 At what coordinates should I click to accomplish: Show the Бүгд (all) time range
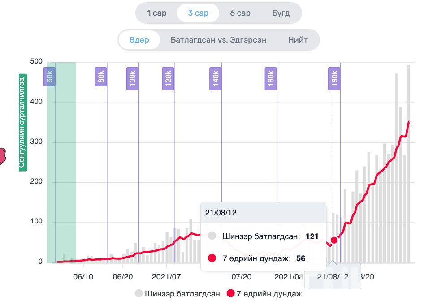[x=281, y=13]
